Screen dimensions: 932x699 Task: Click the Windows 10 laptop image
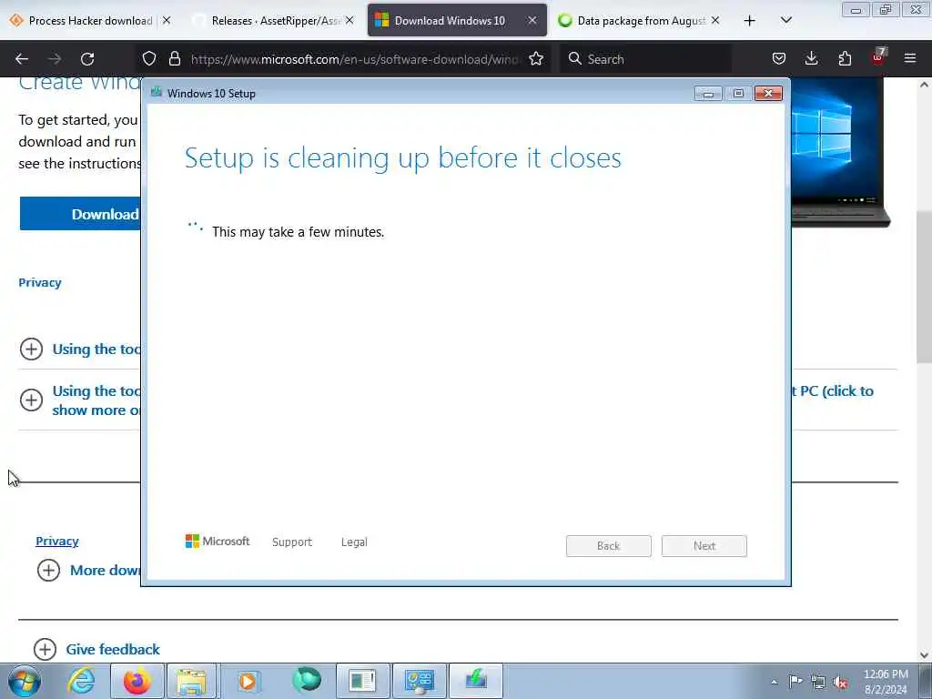pyautogui.click(x=840, y=152)
